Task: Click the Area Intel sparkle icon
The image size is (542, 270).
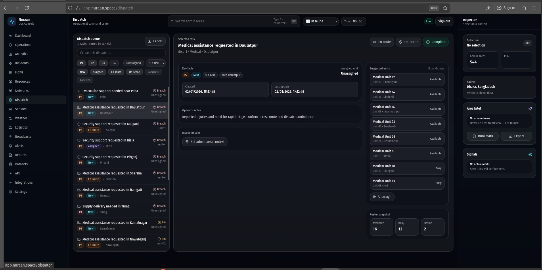Action: 530,108
